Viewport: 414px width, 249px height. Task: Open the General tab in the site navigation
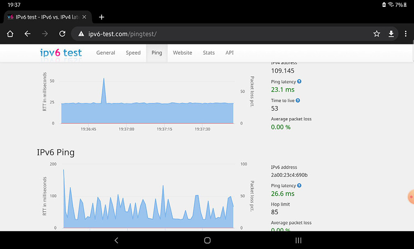pyautogui.click(x=106, y=53)
